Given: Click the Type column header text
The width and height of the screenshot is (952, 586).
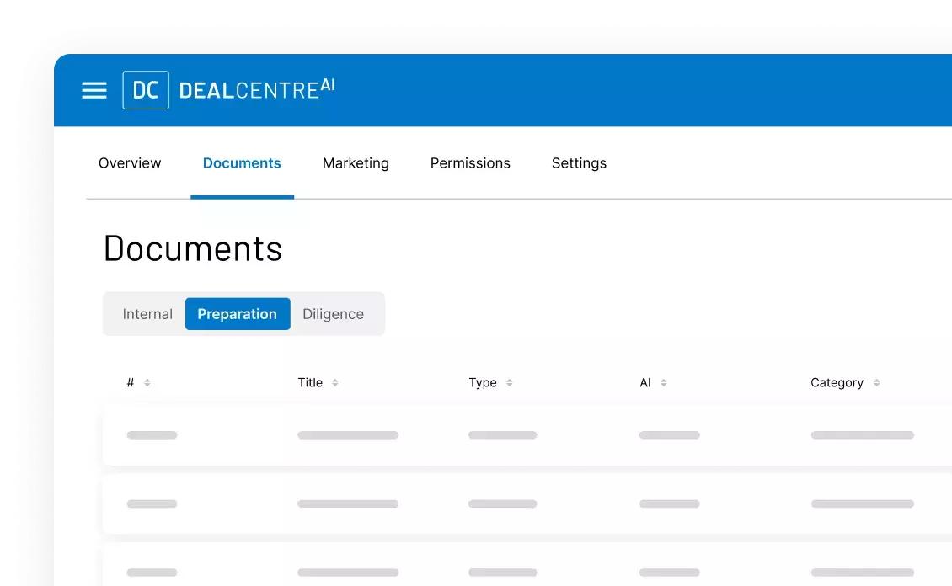Looking at the screenshot, I should [x=483, y=383].
